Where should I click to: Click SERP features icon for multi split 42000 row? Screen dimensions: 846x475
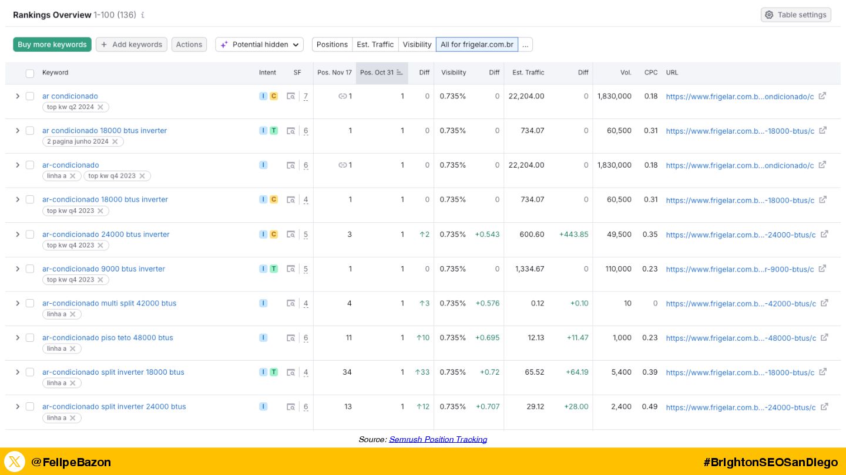tap(291, 303)
